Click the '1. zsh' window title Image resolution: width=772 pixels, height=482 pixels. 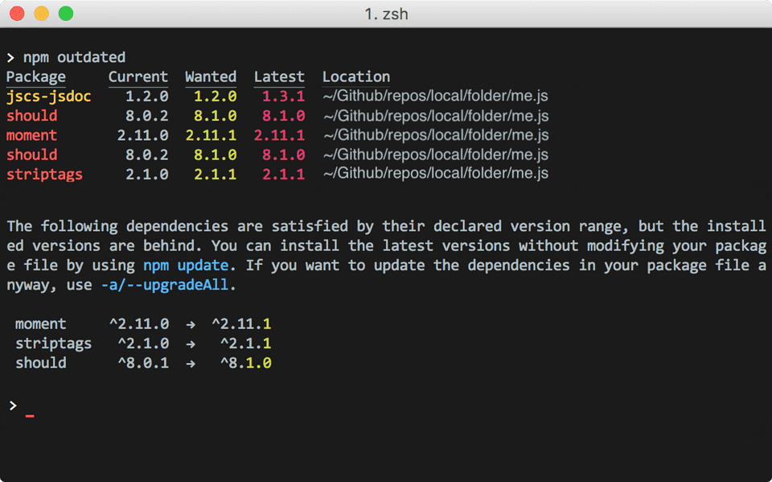[386, 14]
